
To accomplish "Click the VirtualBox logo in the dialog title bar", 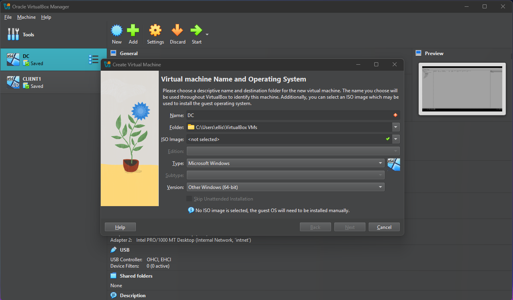I will coord(107,64).
